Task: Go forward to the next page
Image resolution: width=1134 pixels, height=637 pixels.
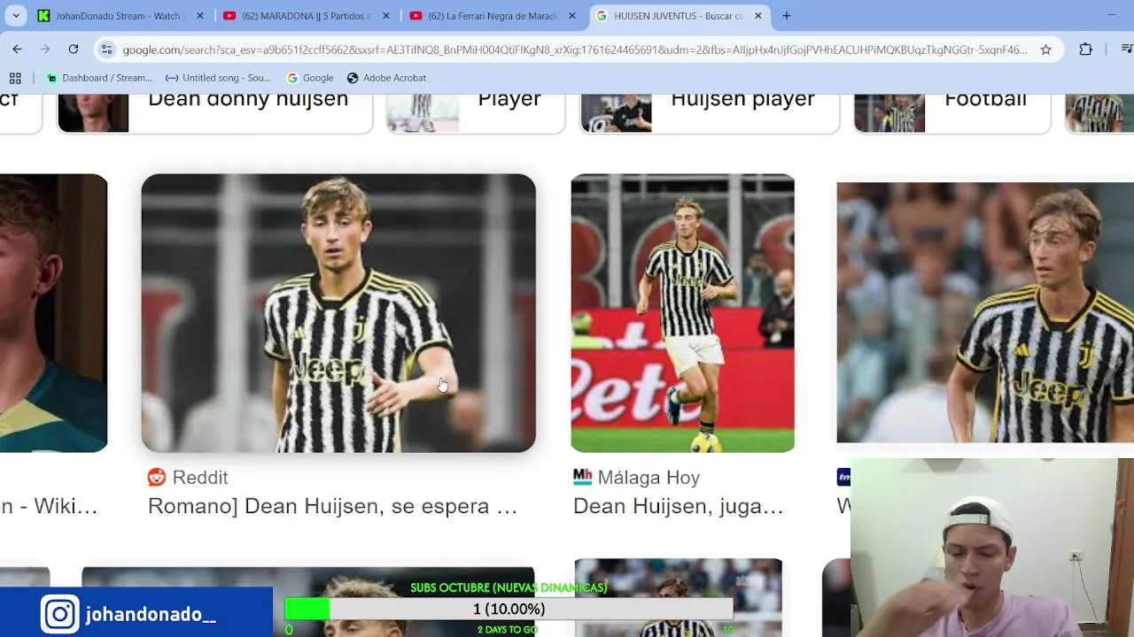Action: 45,50
